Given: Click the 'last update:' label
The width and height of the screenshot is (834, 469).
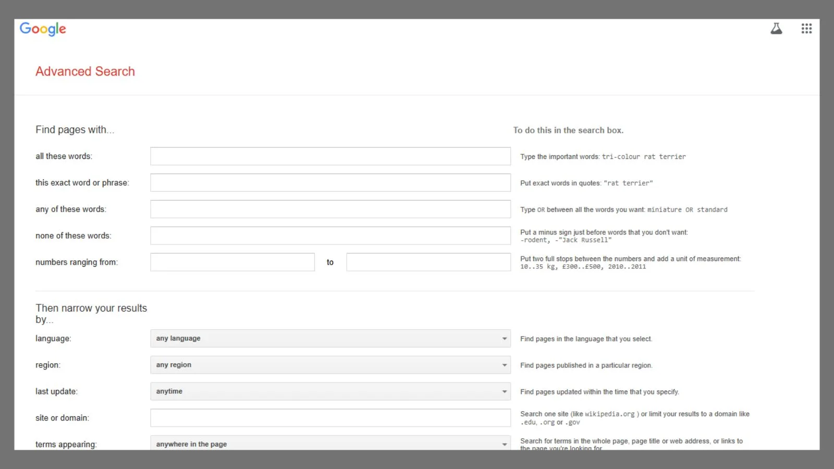Looking at the screenshot, I should pyautogui.click(x=57, y=391).
